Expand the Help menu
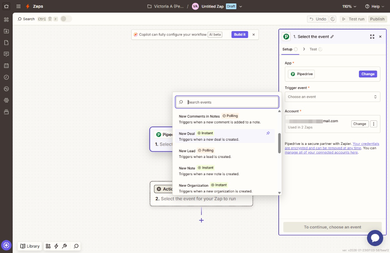 click(375, 7)
